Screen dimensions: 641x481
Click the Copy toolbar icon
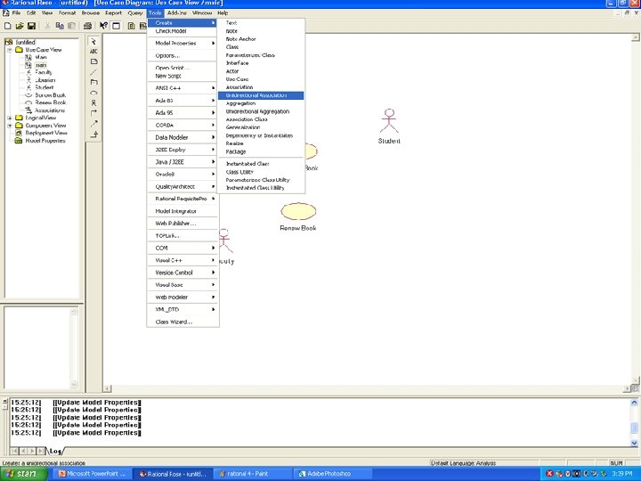60,26
